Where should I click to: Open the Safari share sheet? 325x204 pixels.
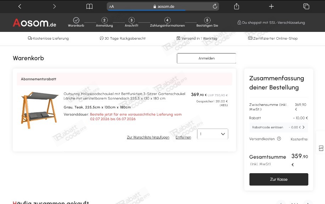(x=236, y=6)
